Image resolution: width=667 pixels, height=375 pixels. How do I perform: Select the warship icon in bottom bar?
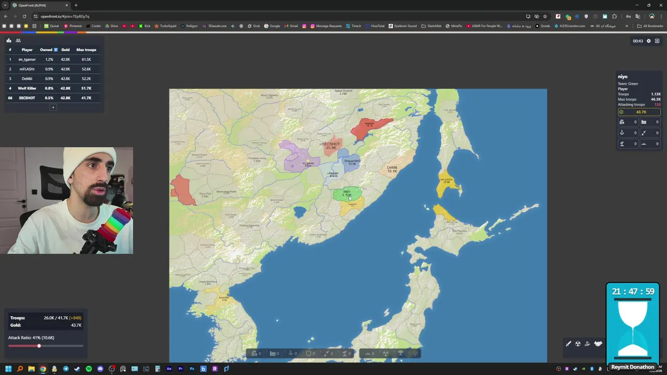368,354
